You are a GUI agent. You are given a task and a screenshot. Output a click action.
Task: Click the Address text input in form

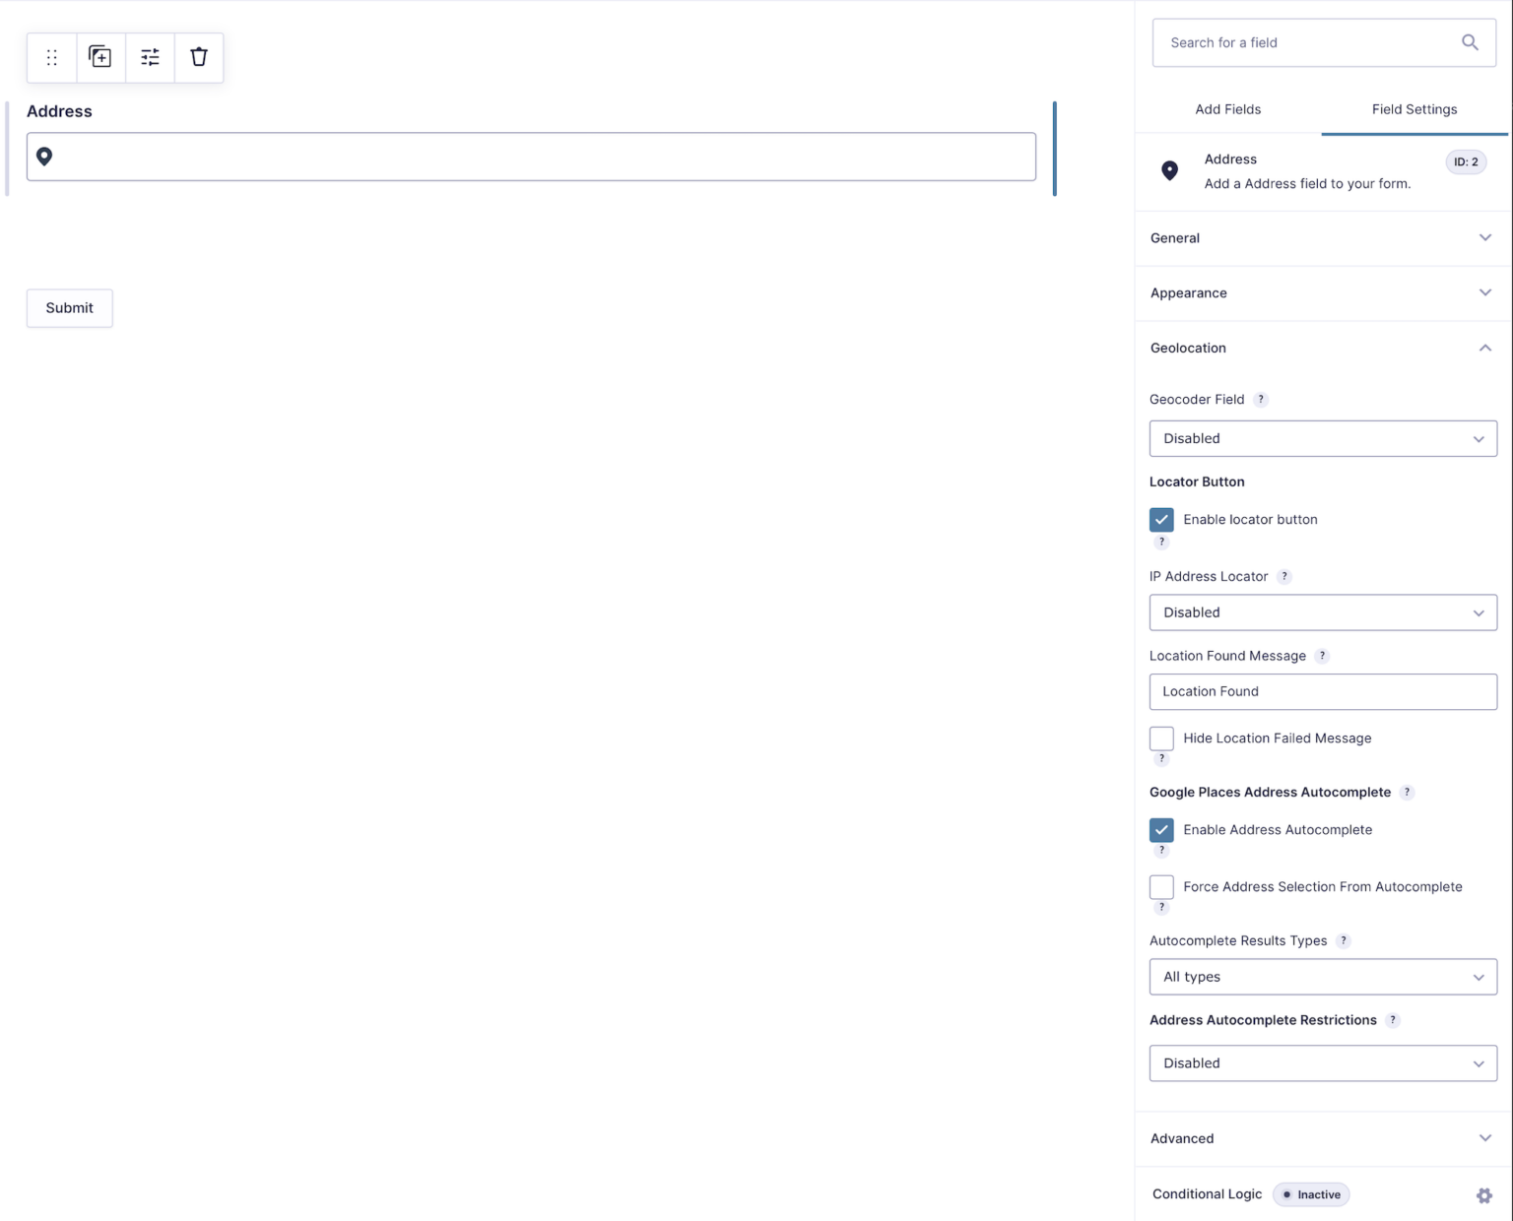(x=531, y=157)
